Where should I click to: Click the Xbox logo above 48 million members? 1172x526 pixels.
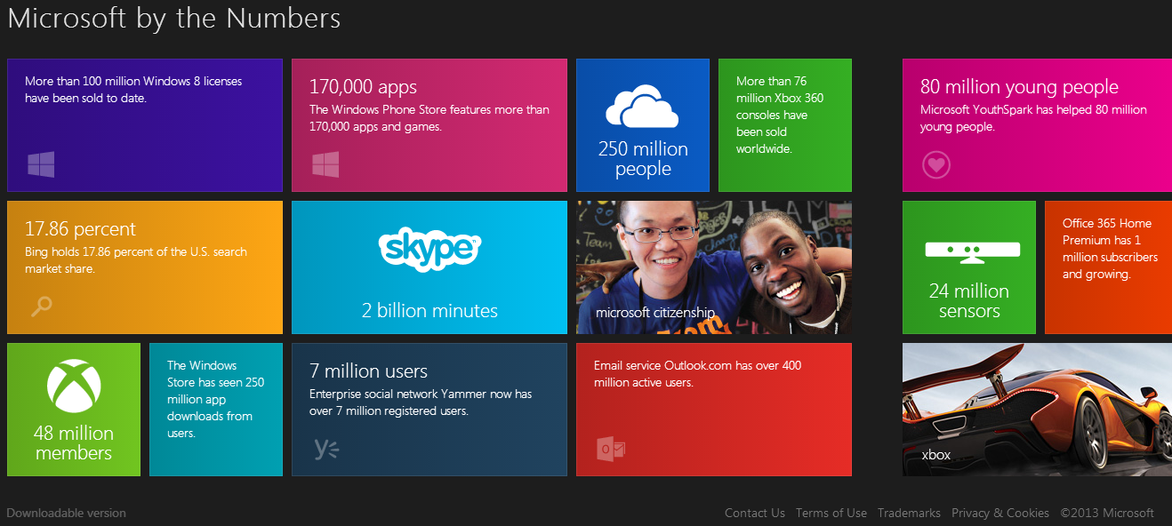[74, 387]
